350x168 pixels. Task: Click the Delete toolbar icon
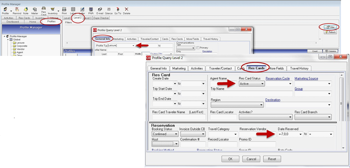(x=127, y=9)
